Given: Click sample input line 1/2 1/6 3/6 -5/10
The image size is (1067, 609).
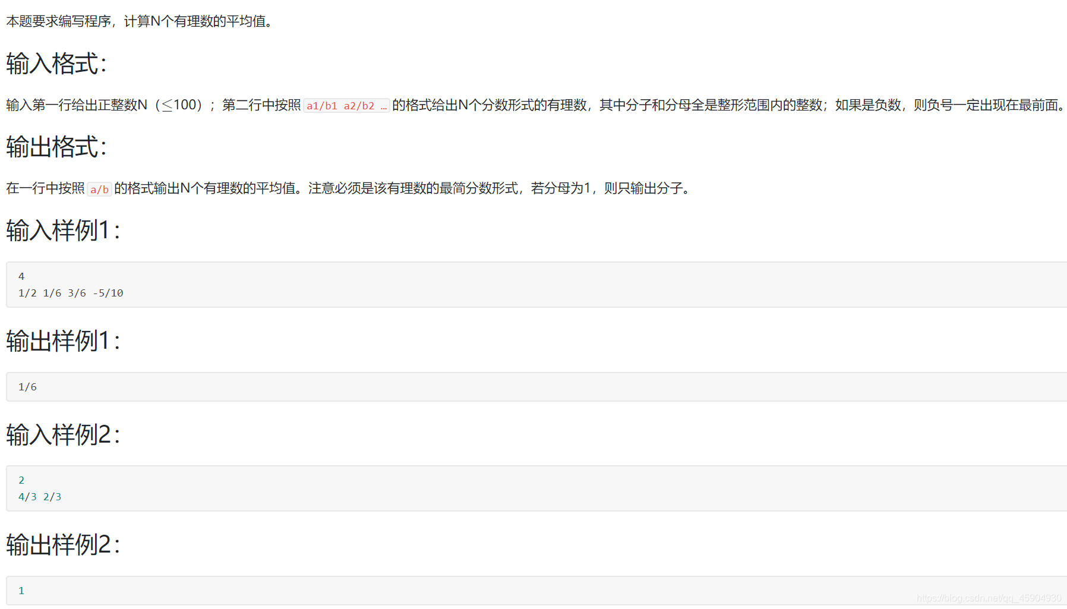Looking at the screenshot, I should point(71,293).
